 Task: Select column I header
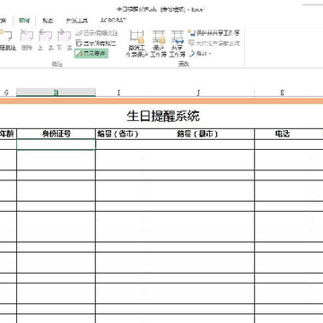[118, 92]
